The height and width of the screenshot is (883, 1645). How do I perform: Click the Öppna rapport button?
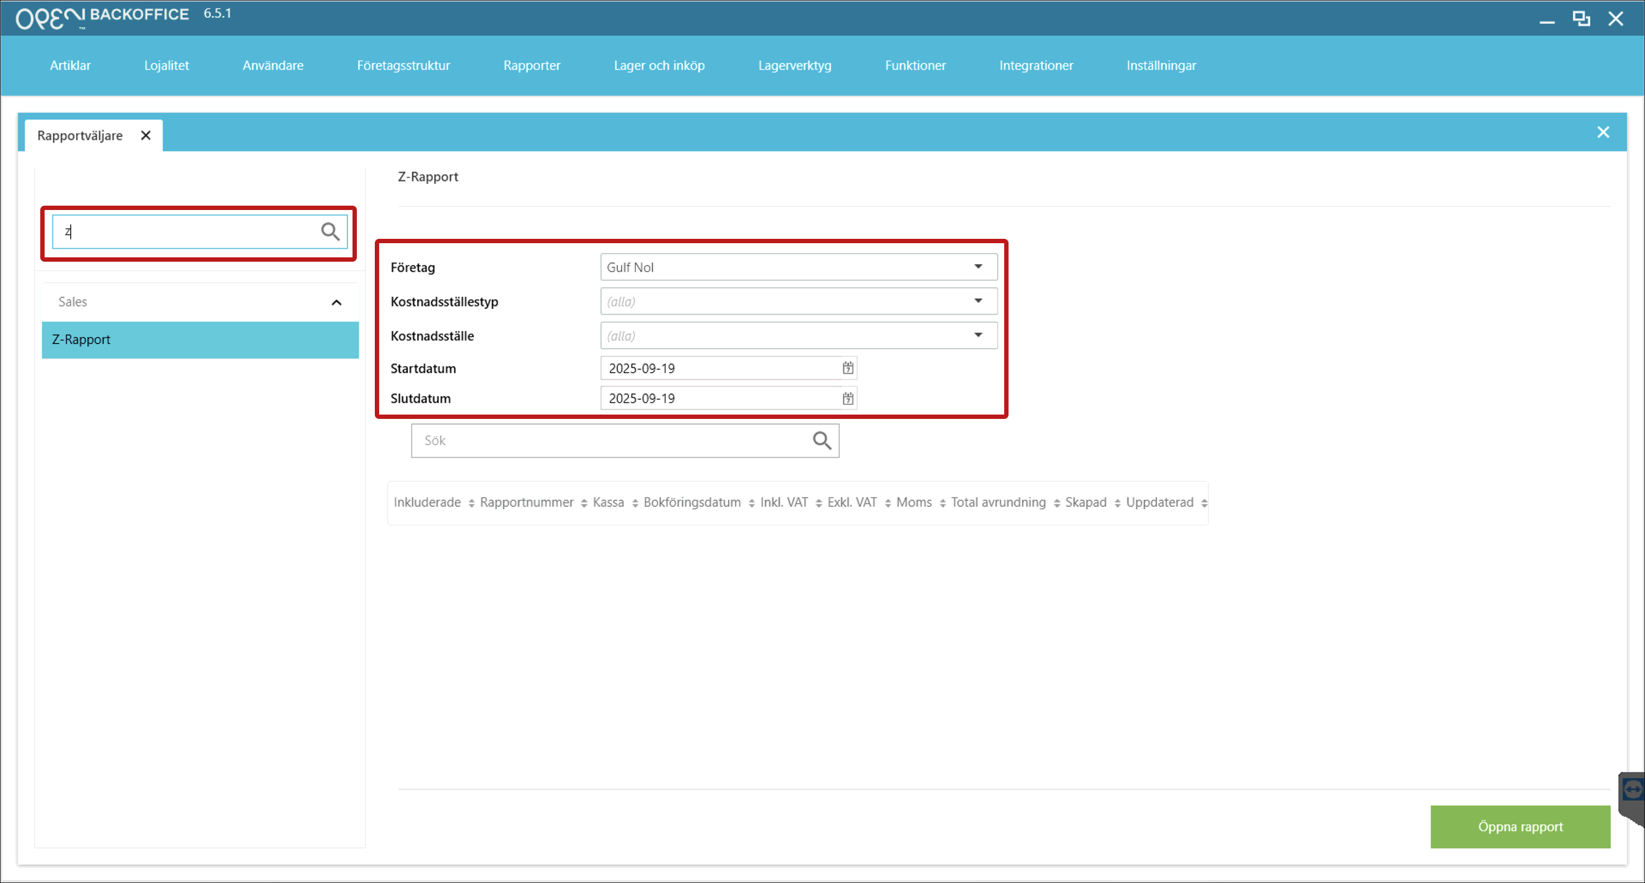point(1520,826)
